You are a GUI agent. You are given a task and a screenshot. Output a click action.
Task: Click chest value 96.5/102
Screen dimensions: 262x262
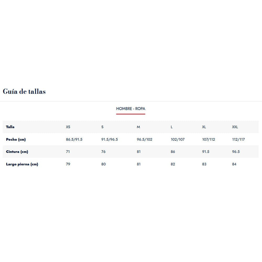[144, 139]
